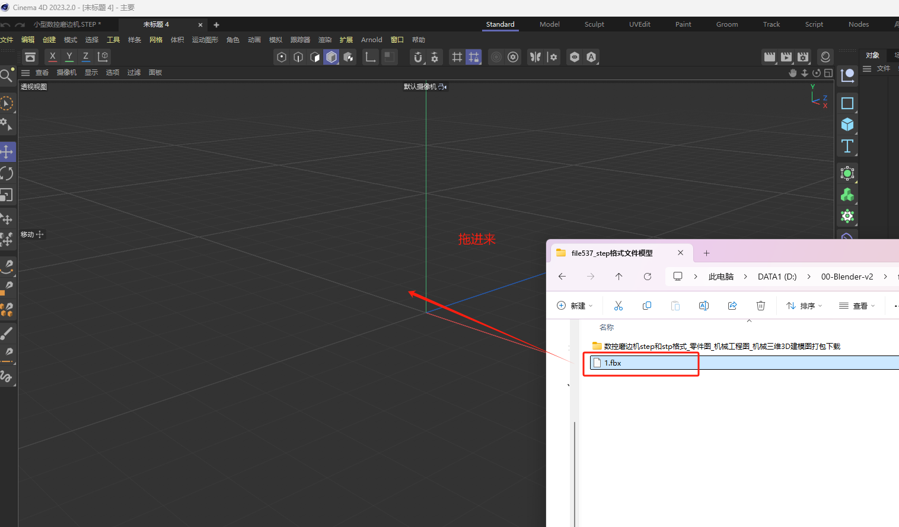Image resolution: width=899 pixels, height=527 pixels.
Task: Toggle the X axis lock
Action: point(53,56)
